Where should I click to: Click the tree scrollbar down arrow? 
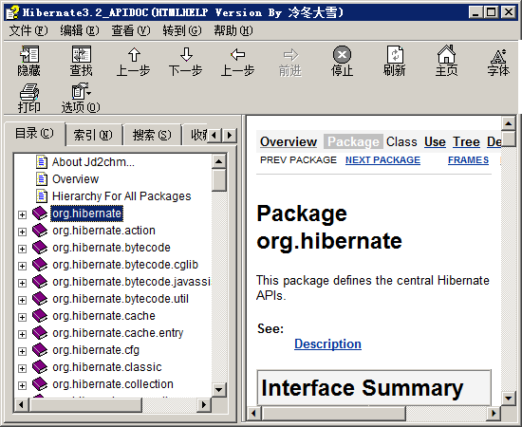218,389
